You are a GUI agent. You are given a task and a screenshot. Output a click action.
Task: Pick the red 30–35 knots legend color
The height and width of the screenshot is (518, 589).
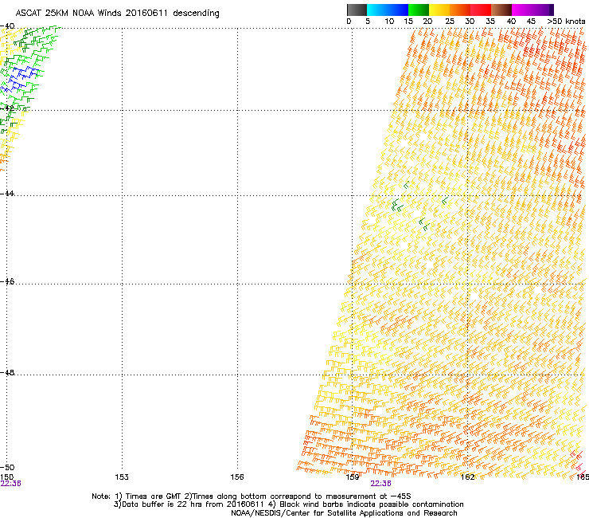(481, 10)
